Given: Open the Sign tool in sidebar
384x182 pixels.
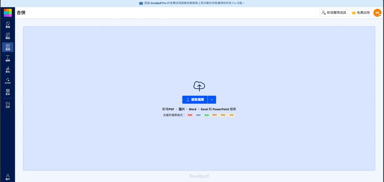Looking at the screenshot, I should pyautogui.click(x=8, y=70).
